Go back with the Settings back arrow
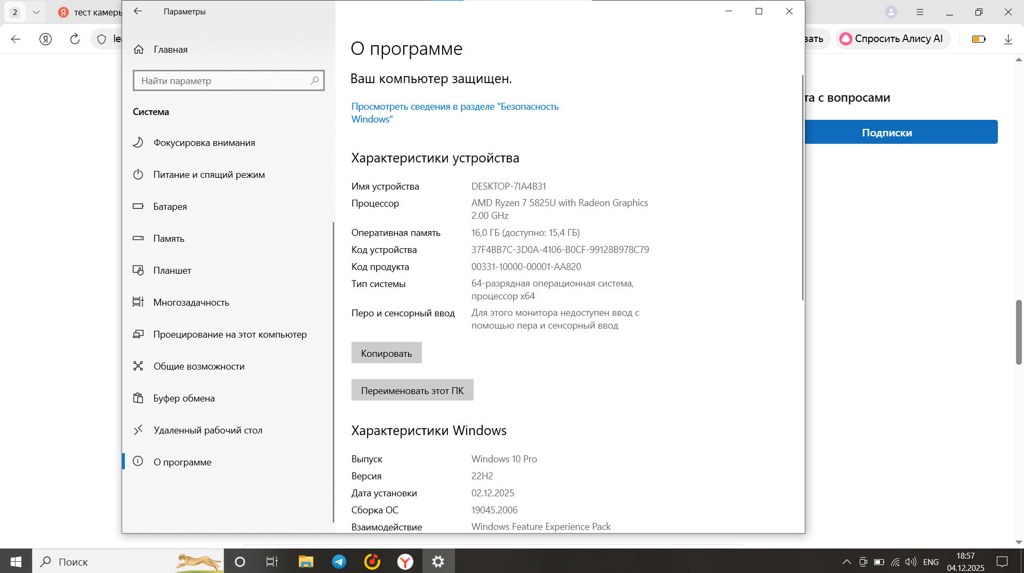1024x573 pixels. click(138, 11)
